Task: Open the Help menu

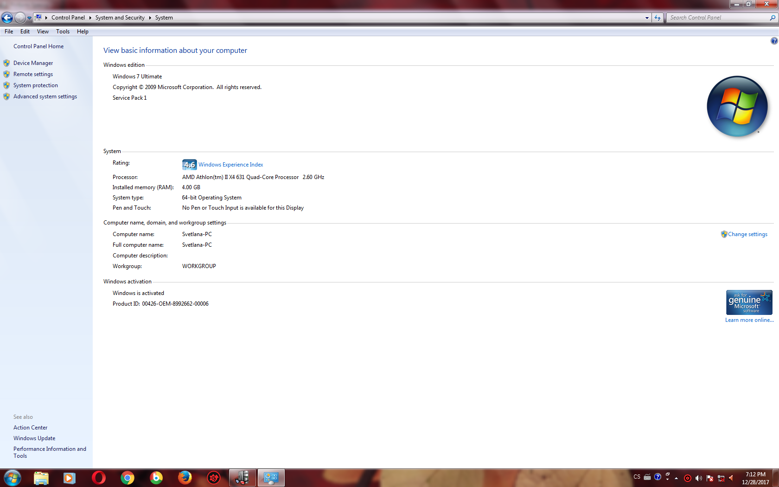Action: [83, 32]
